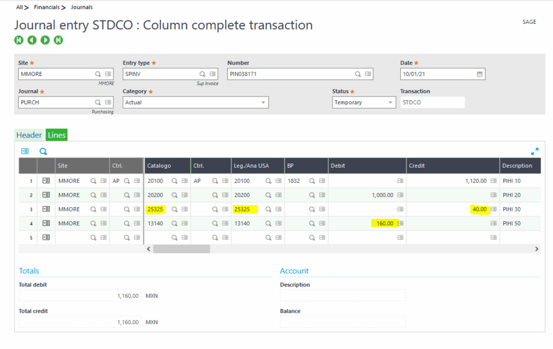
Task: Open the calendar picker for the Date field
Action: [x=480, y=74]
